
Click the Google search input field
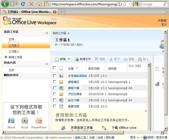coord(153,4)
